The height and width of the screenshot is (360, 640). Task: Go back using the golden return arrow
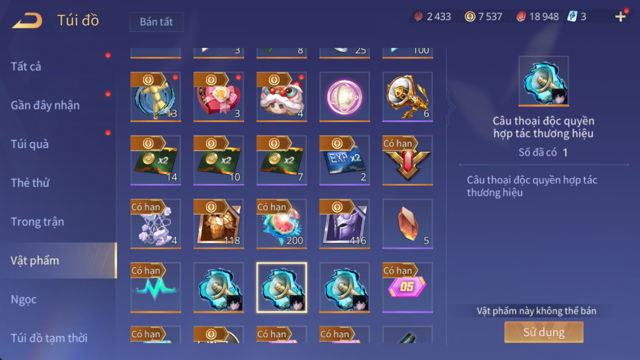click(x=27, y=20)
